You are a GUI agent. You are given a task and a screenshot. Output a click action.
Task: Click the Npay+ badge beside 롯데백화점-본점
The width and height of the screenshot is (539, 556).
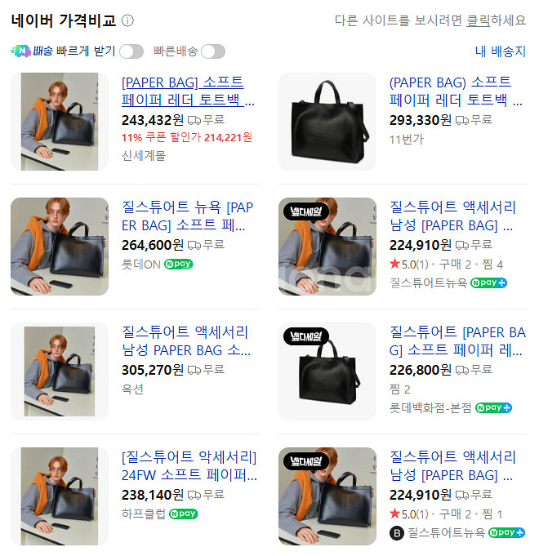[x=493, y=407]
